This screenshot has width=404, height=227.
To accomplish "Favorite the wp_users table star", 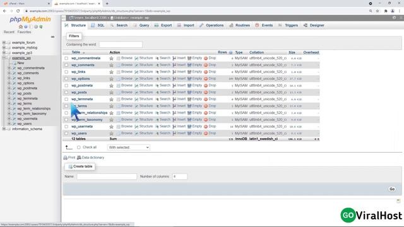I will point(111,133).
